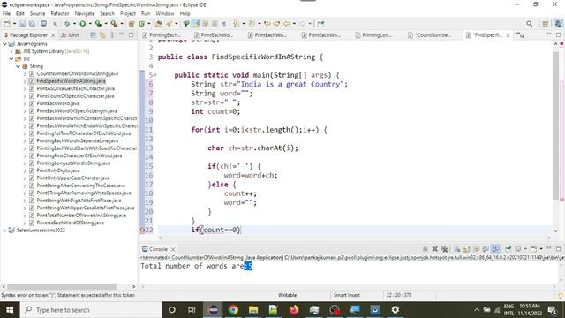Click Collapse All in Package Explorer
565x318 pixels.
click(93, 35)
